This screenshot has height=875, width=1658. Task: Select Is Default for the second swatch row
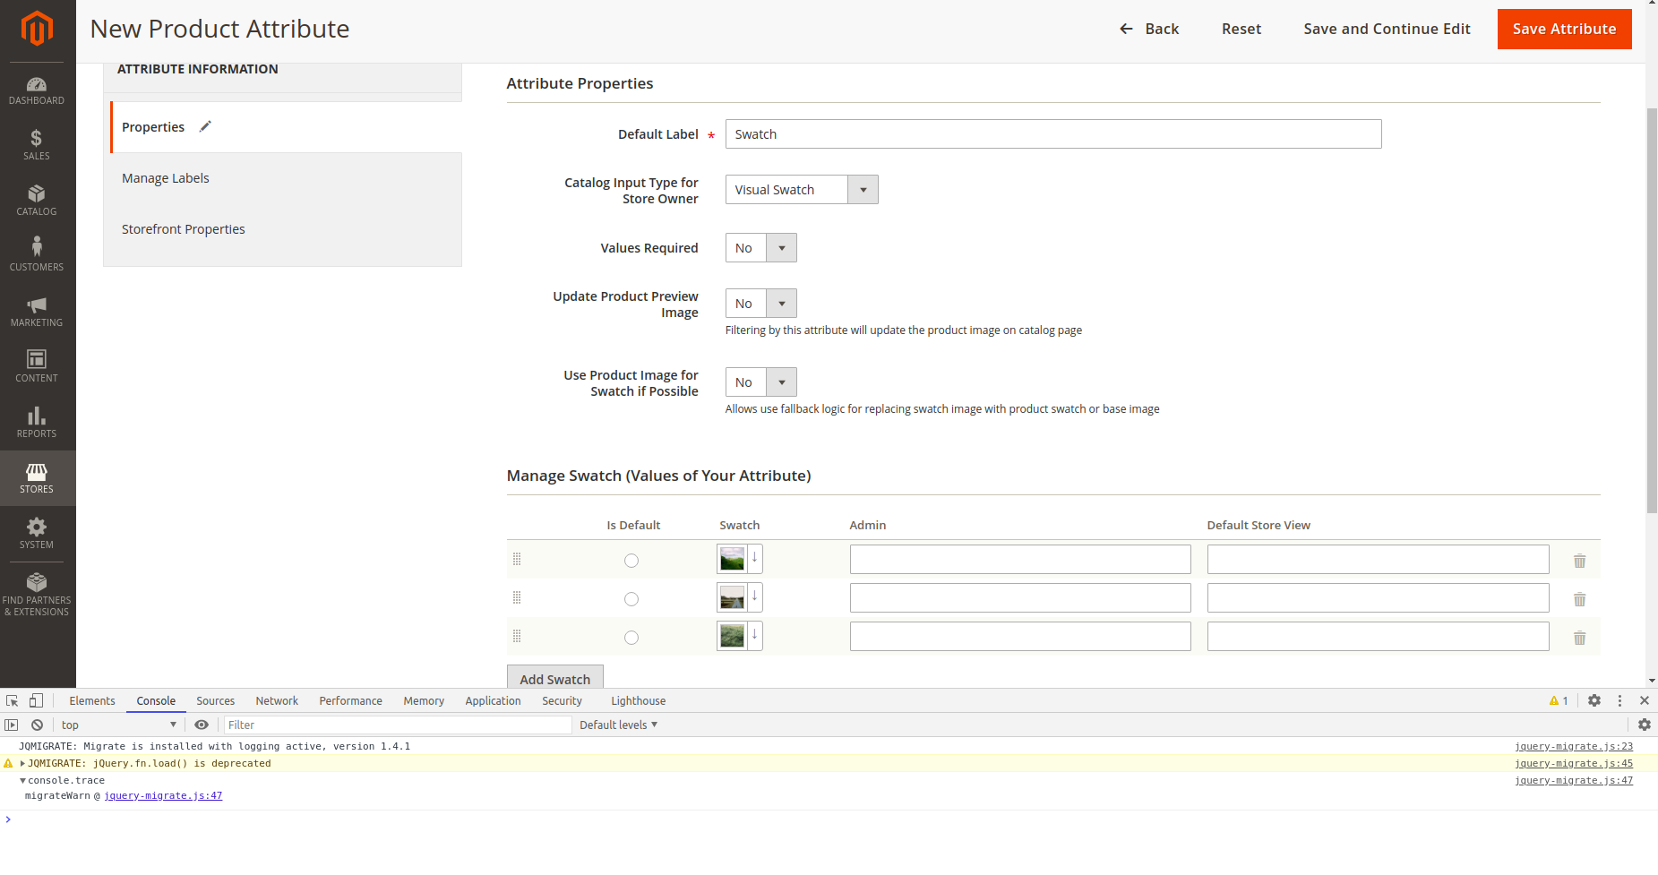coord(631,598)
